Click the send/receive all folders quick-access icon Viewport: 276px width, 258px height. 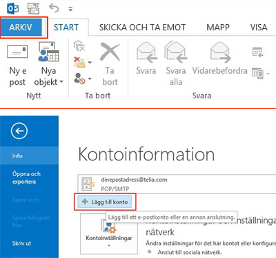tap(34, 9)
